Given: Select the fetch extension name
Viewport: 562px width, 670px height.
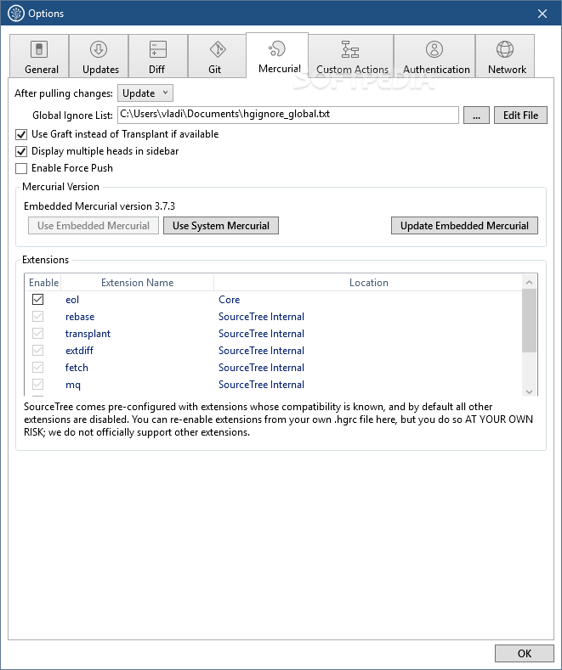Looking at the screenshot, I should 77,368.
